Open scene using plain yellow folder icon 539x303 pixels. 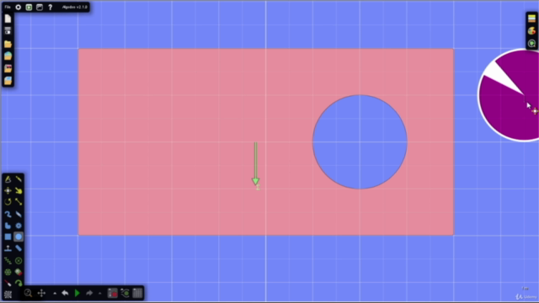pyautogui.click(x=8, y=44)
